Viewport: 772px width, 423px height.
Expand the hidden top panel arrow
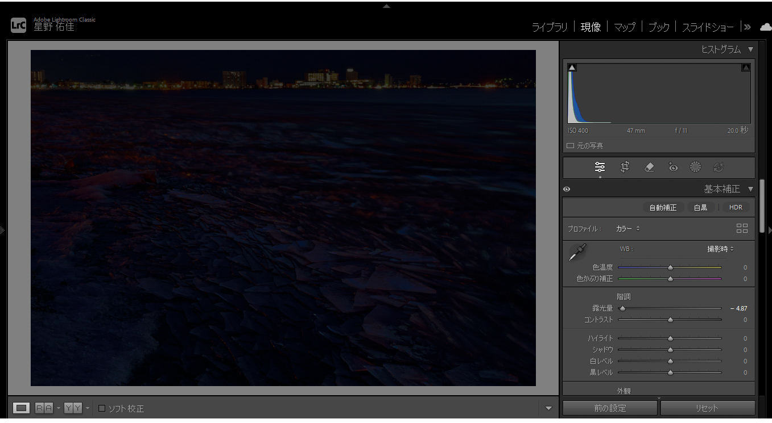387,6
